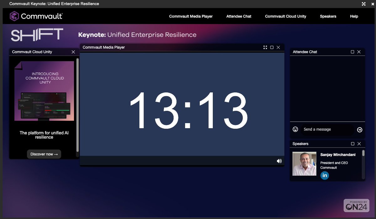Toggle fullscreen icon in the top title bar
The width and height of the screenshot is (376, 219).
coord(364,4)
